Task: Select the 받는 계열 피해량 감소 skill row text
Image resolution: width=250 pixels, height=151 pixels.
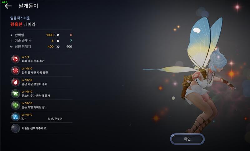Action: (34, 107)
